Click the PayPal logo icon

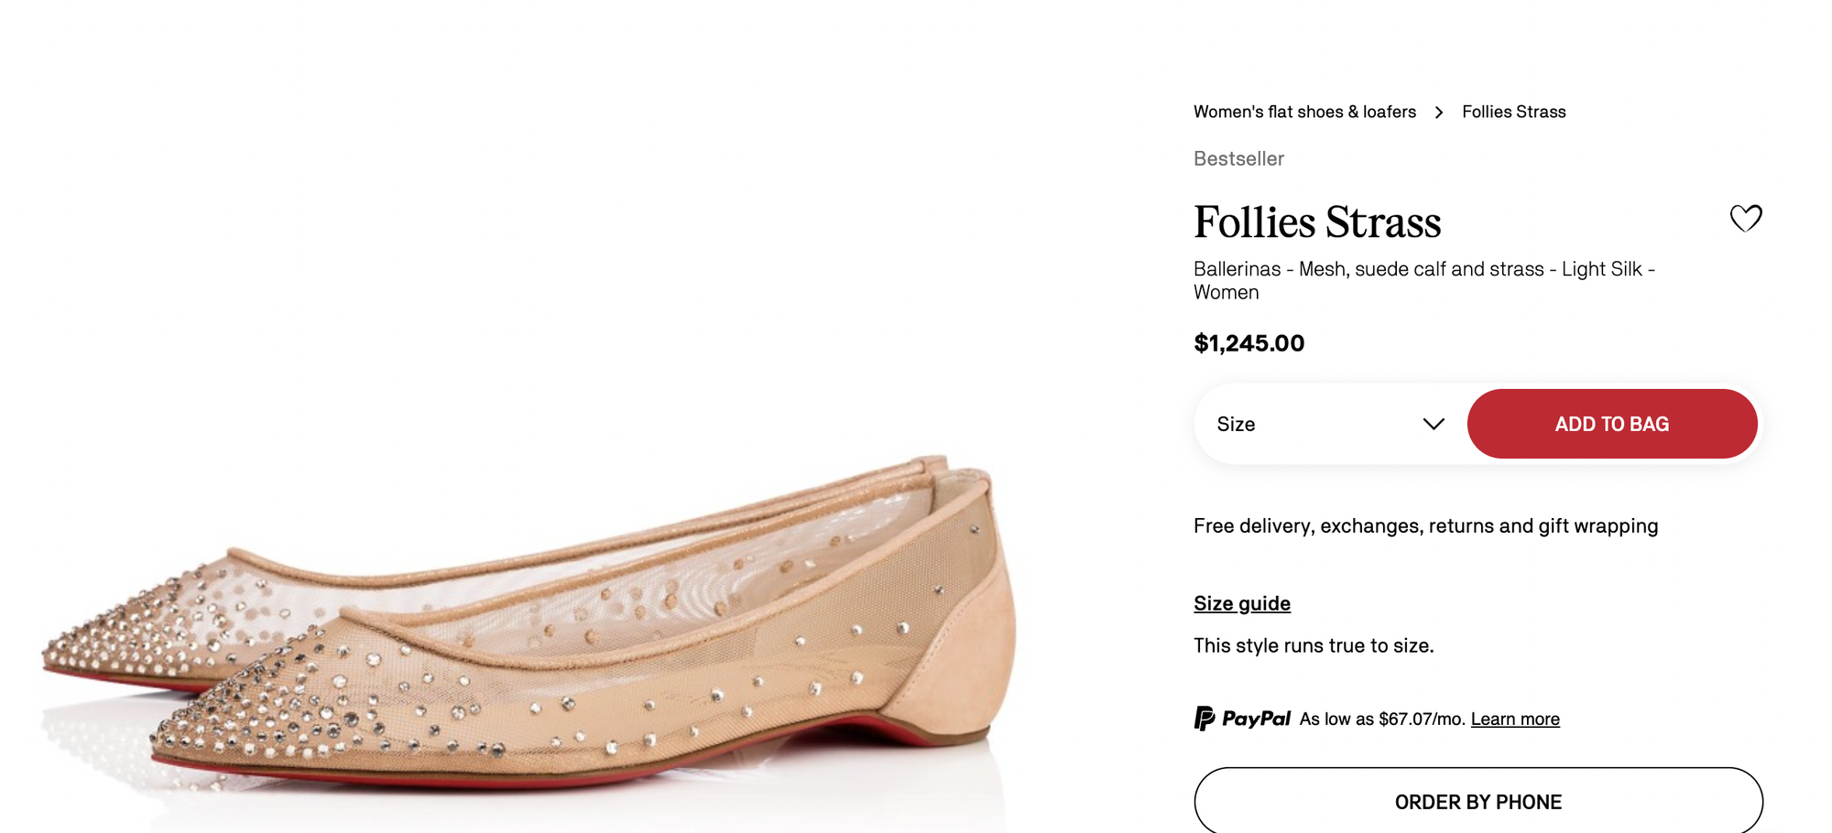(1204, 719)
